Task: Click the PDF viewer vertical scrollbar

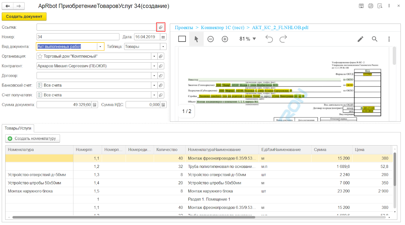Action: 394,56
